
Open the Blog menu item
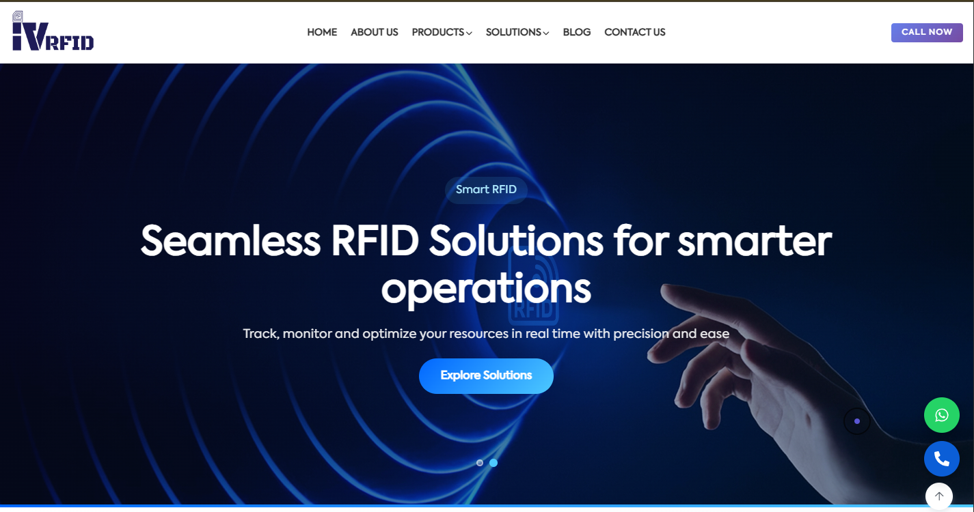point(577,32)
